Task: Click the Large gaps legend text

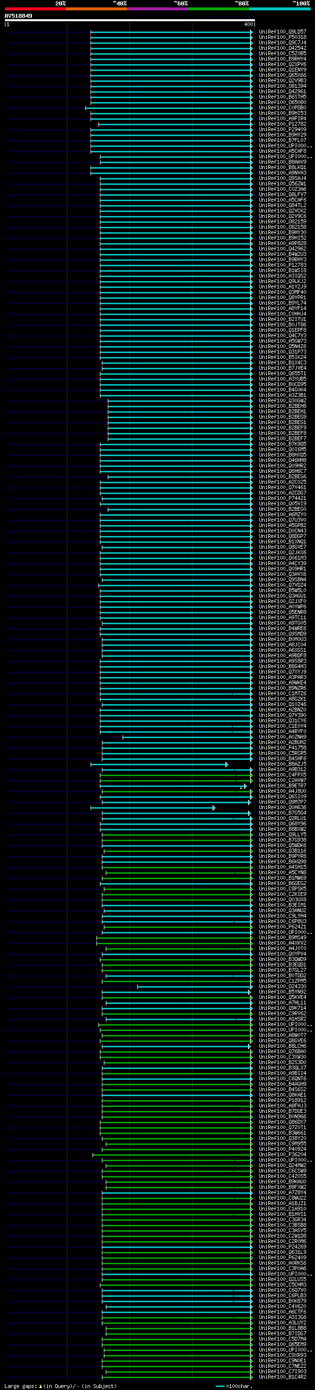Action: pyautogui.click(x=61, y=1386)
